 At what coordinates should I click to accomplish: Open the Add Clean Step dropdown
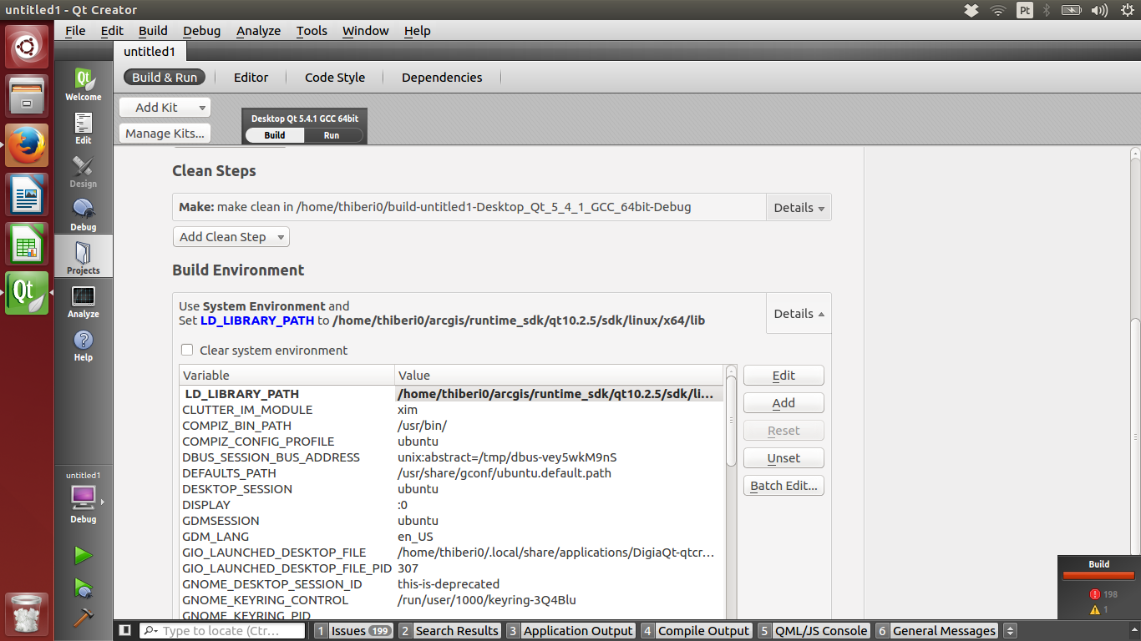[x=231, y=236]
